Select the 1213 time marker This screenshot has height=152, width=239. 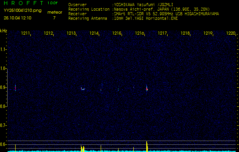(71, 33)
